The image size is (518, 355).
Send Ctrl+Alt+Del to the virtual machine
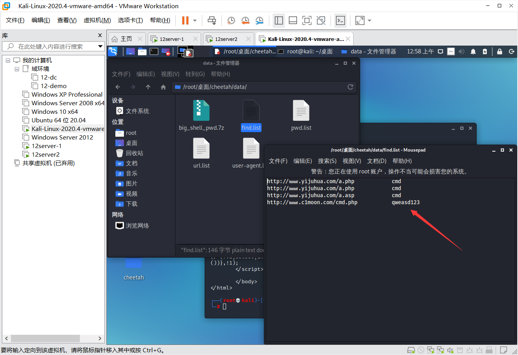tap(212, 20)
